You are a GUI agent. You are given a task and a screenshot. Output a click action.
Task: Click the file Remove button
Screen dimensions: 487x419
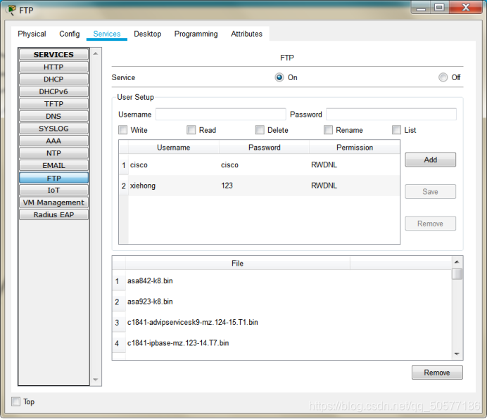[x=437, y=373]
